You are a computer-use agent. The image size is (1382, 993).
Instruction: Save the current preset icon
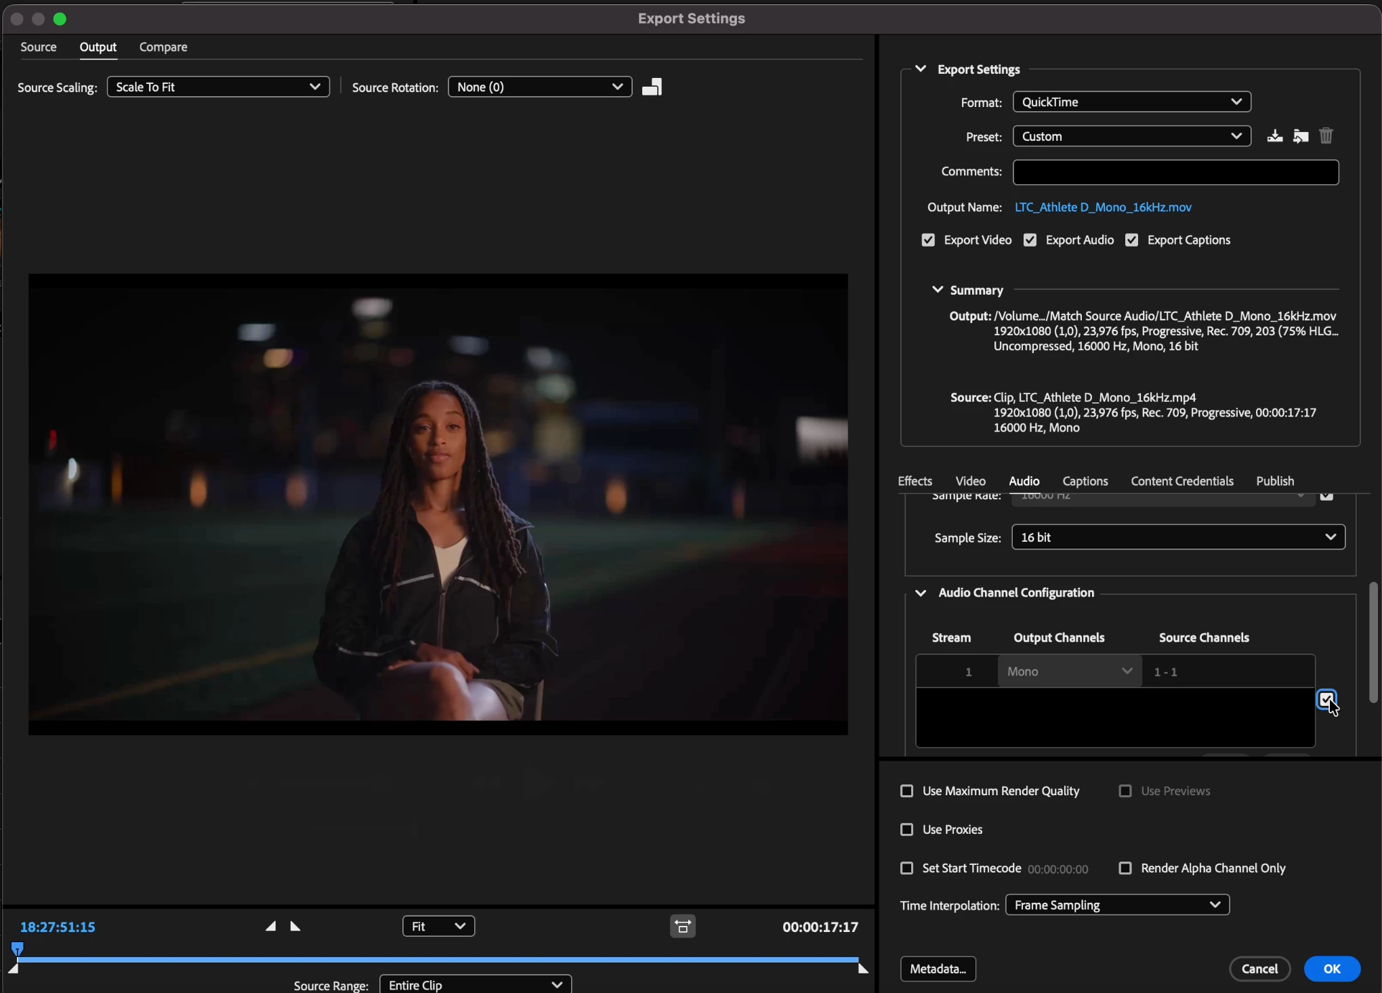click(x=1274, y=136)
